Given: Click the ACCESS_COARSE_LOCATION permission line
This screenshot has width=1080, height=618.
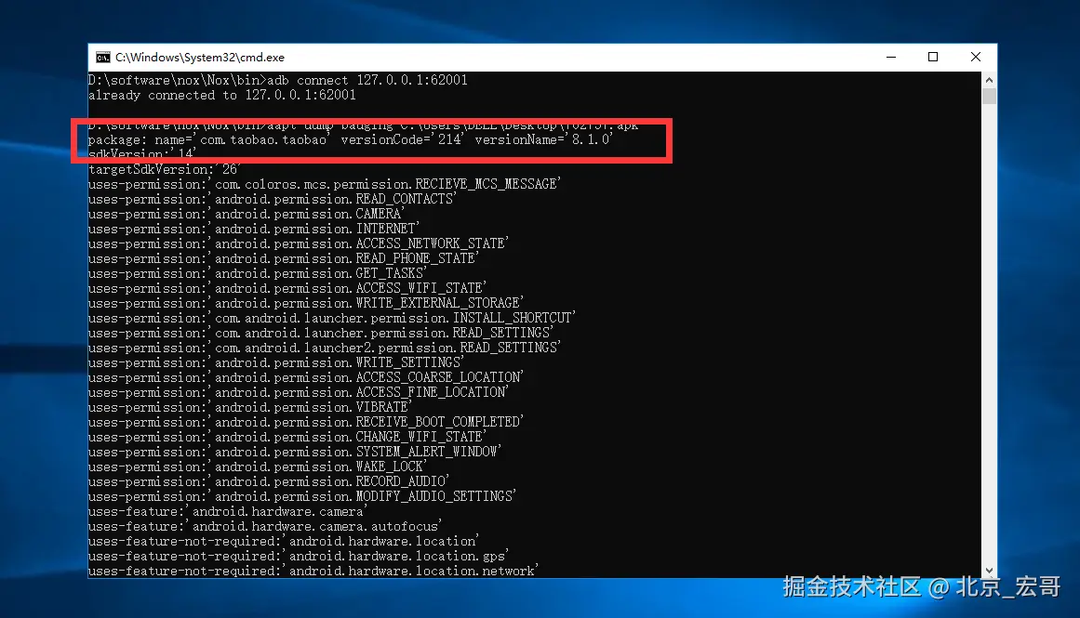Looking at the screenshot, I should (306, 377).
